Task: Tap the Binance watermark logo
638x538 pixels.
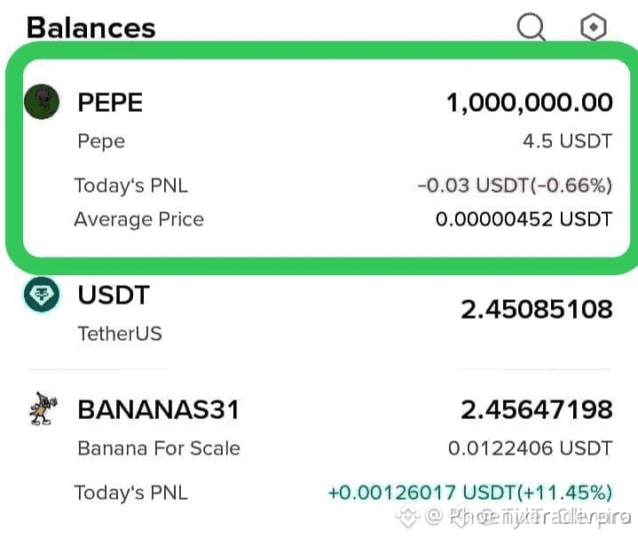Action: 408,516
